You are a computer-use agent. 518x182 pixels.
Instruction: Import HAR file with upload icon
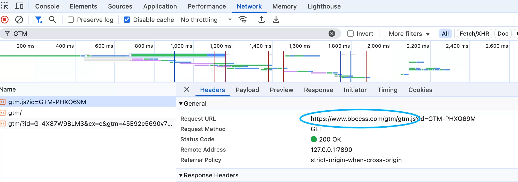click(262, 20)
